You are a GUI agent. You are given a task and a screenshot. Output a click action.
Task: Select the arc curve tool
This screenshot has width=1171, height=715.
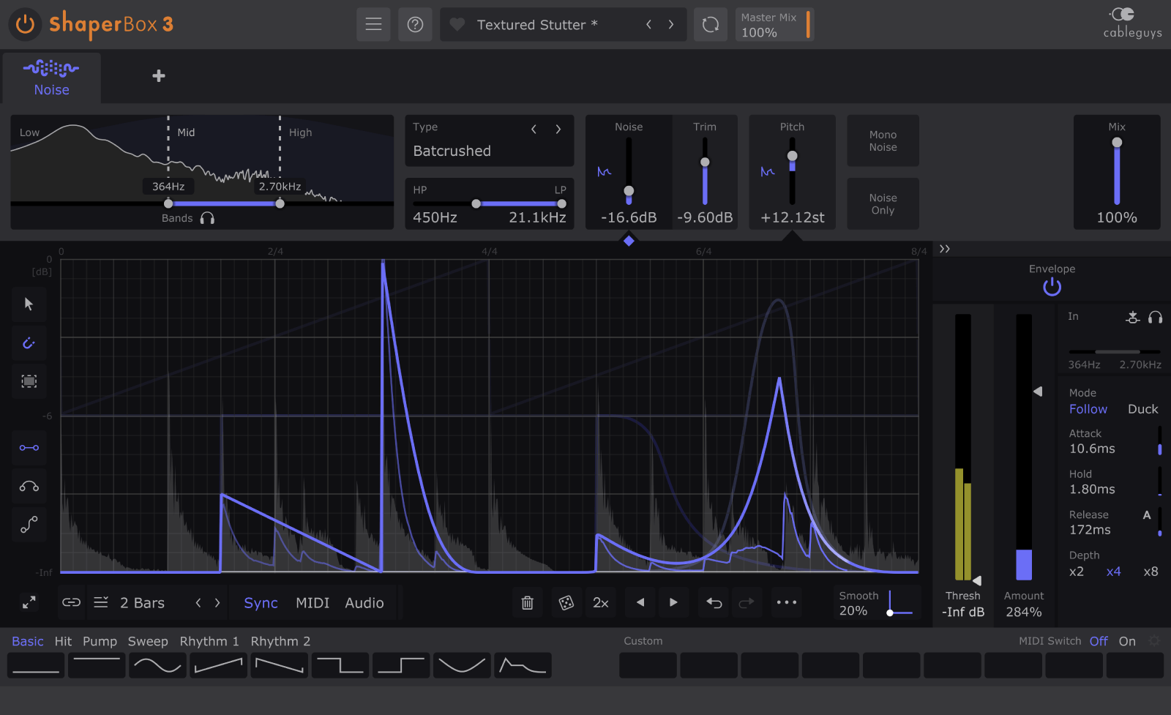click(29, 486)
